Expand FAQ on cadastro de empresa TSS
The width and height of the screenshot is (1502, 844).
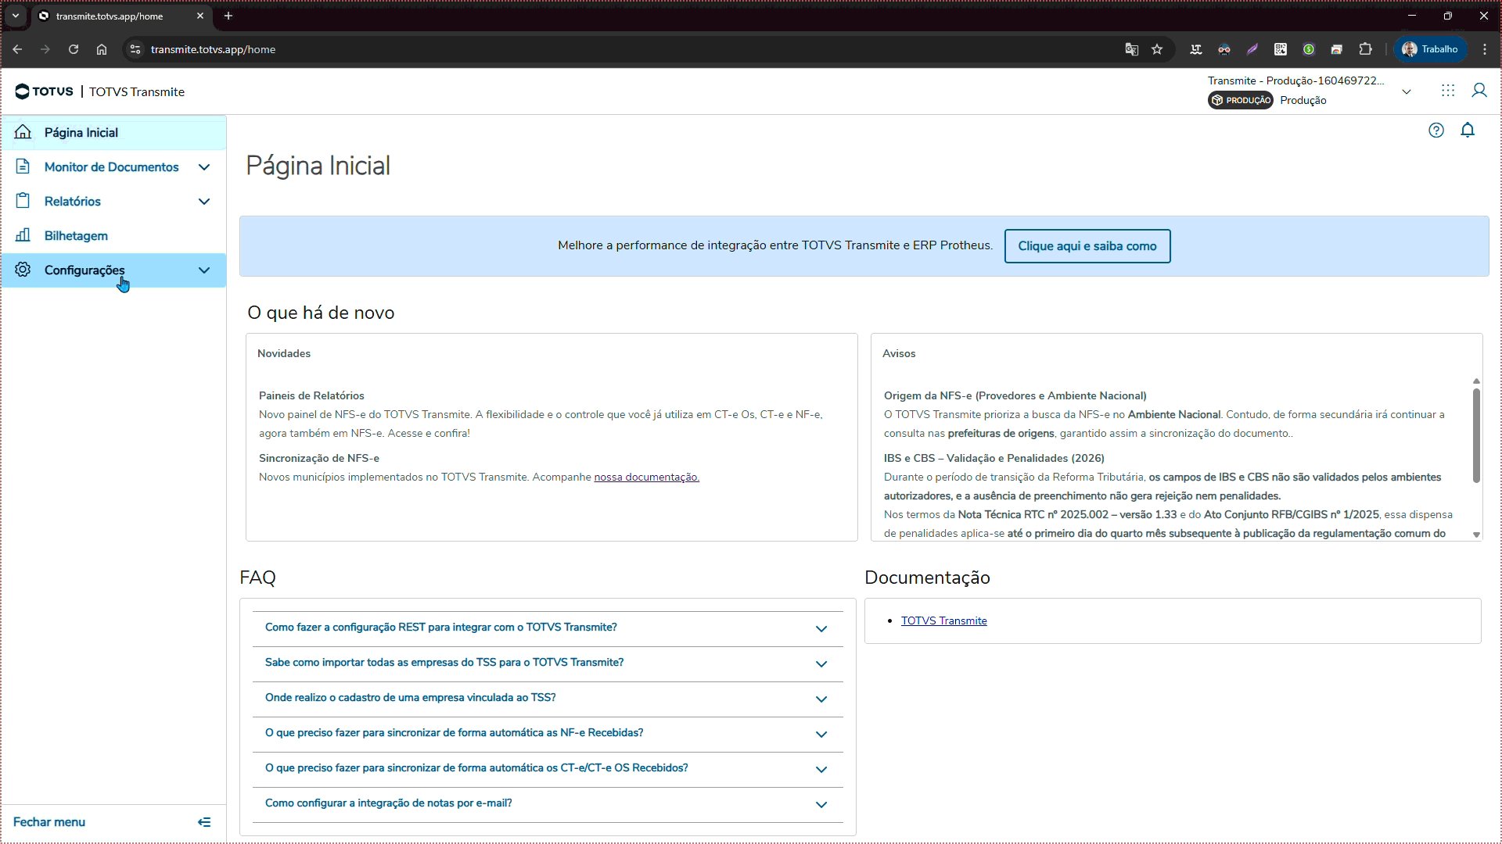[x=821, y=699]
